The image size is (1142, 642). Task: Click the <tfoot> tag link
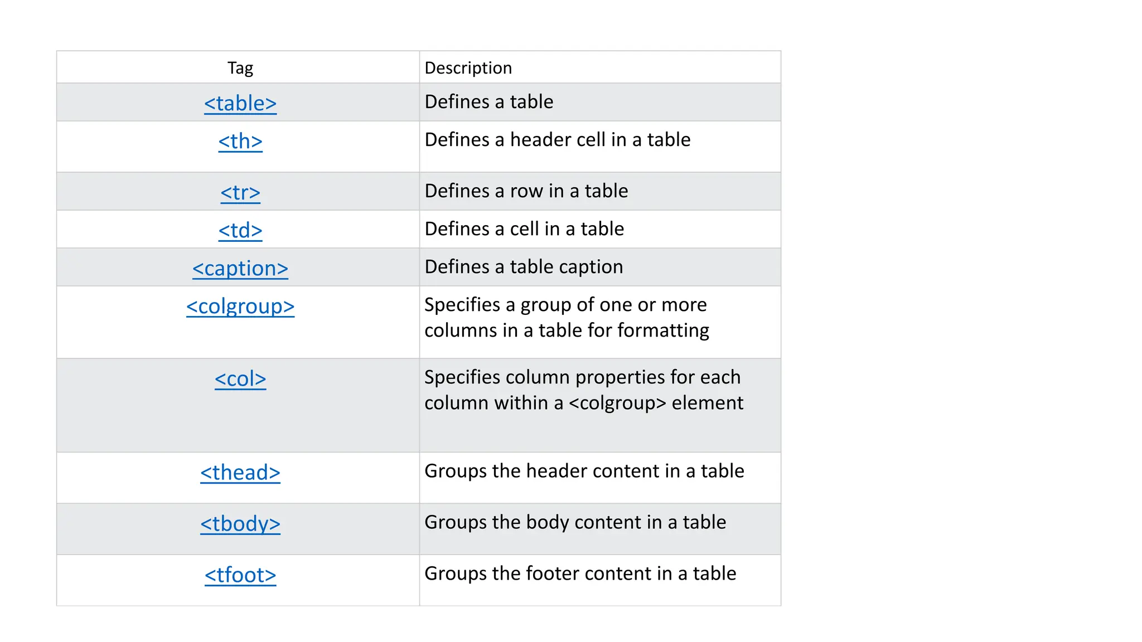click(x=240, y=575)
